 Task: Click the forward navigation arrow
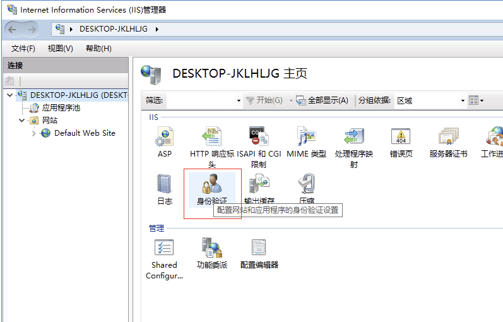(x=32, y=30)
